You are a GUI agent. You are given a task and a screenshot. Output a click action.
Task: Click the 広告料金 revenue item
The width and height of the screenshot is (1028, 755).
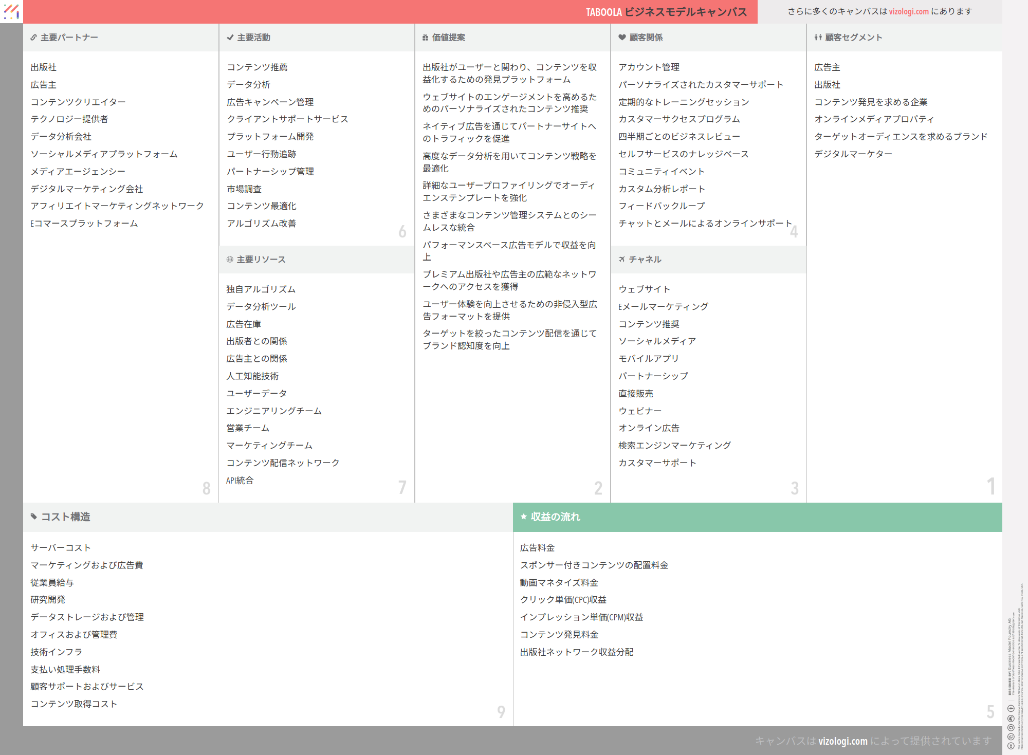coord(537,548)
